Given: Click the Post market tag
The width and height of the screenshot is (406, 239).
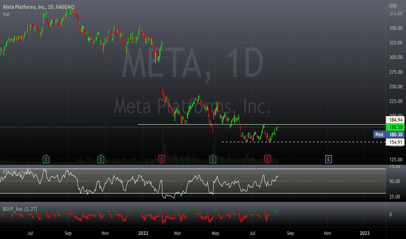Looking at the screenshot, I should (379, 134).
